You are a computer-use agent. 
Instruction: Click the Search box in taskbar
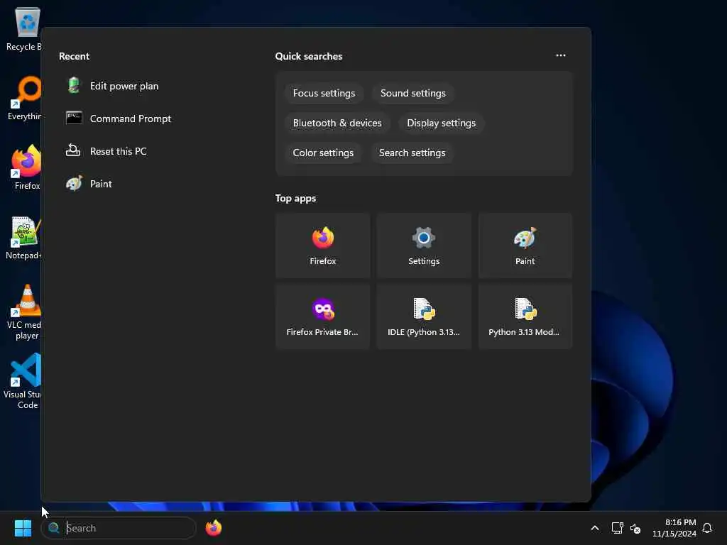[119, 528]
